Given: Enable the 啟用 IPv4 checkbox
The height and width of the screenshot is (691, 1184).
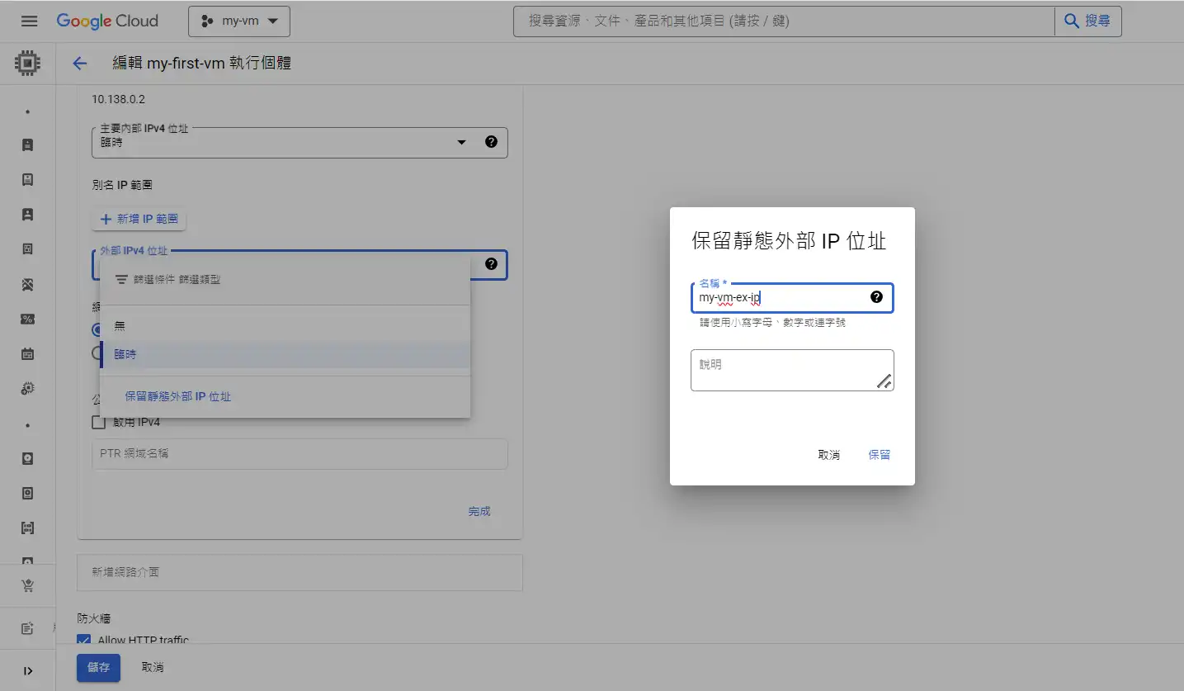Looking at the screenshot, I should [x=99, y=423].
